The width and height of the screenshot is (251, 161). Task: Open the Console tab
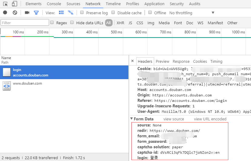(54, 4)
